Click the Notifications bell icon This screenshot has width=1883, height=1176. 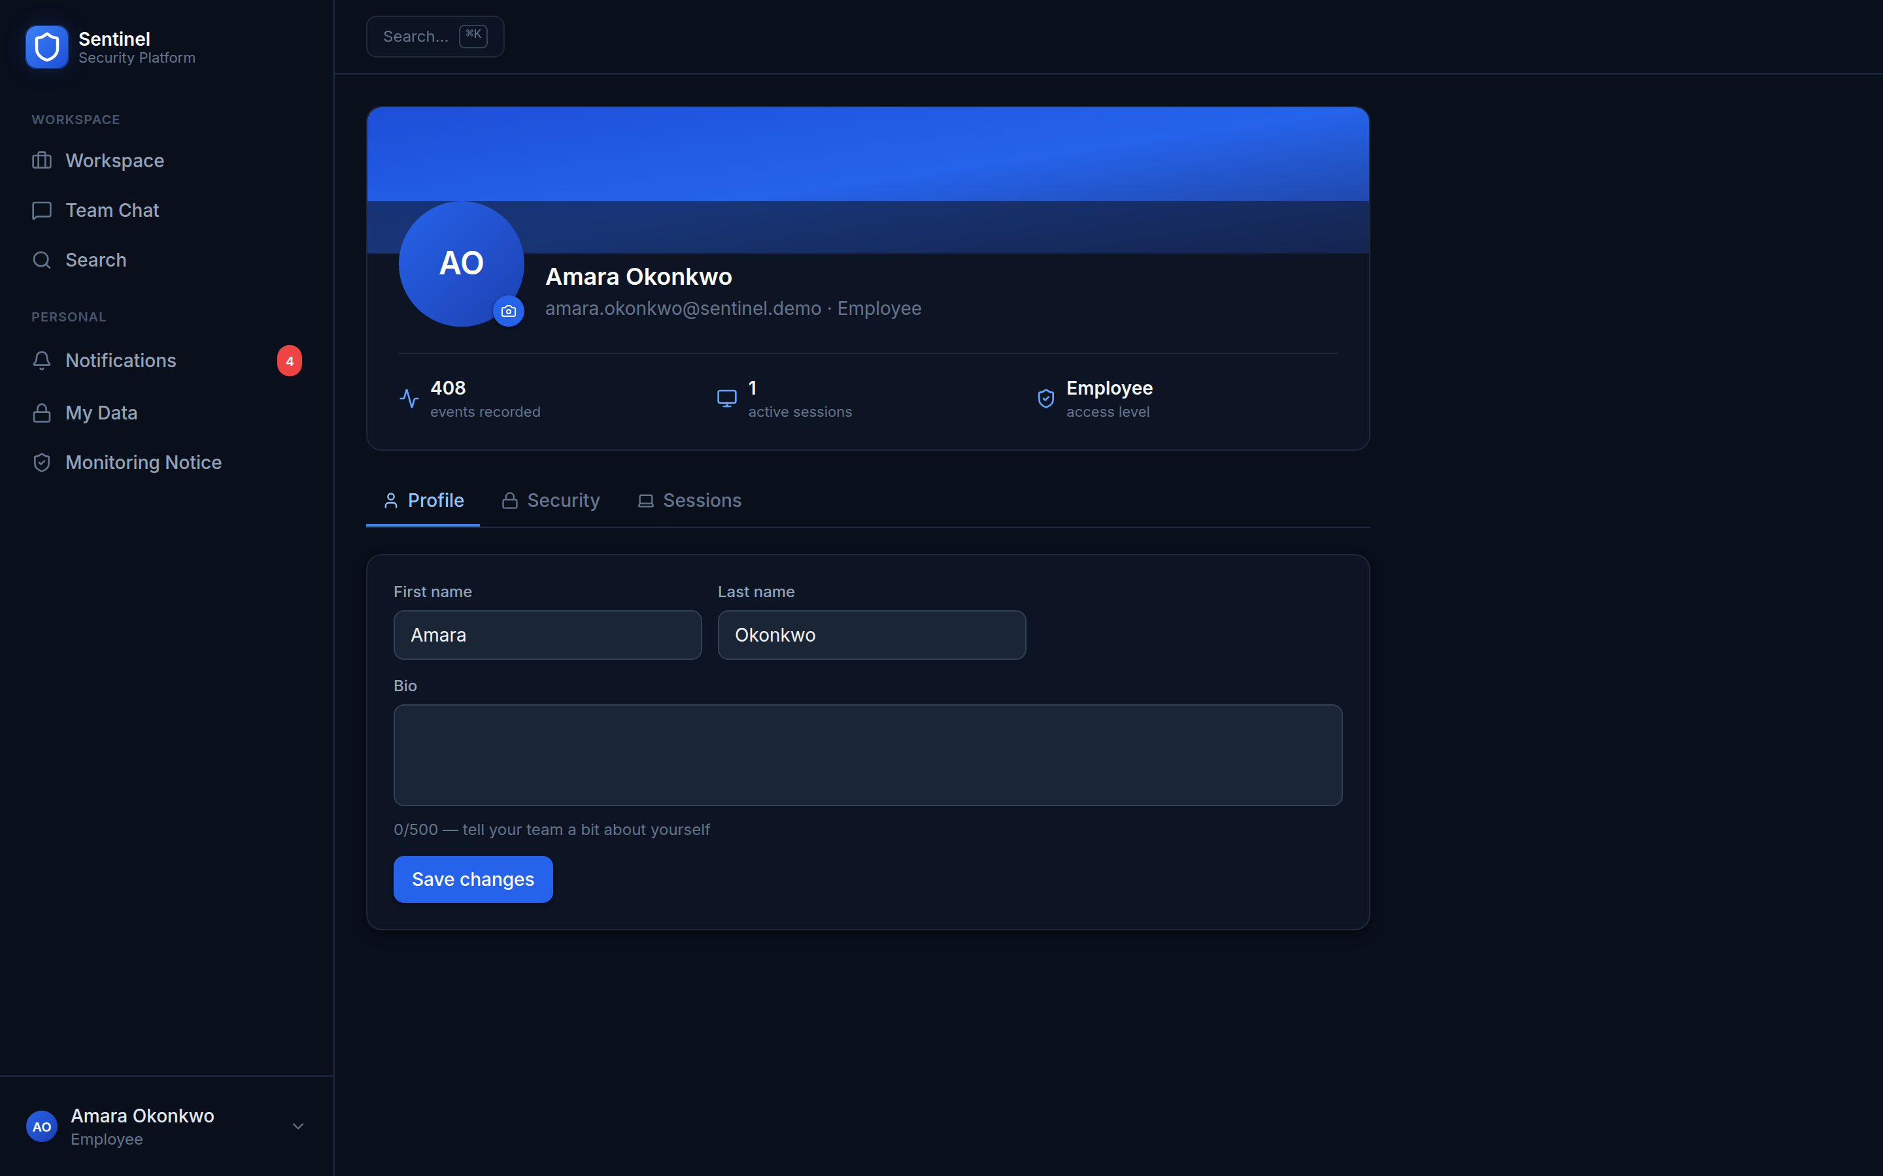[42, 360]
